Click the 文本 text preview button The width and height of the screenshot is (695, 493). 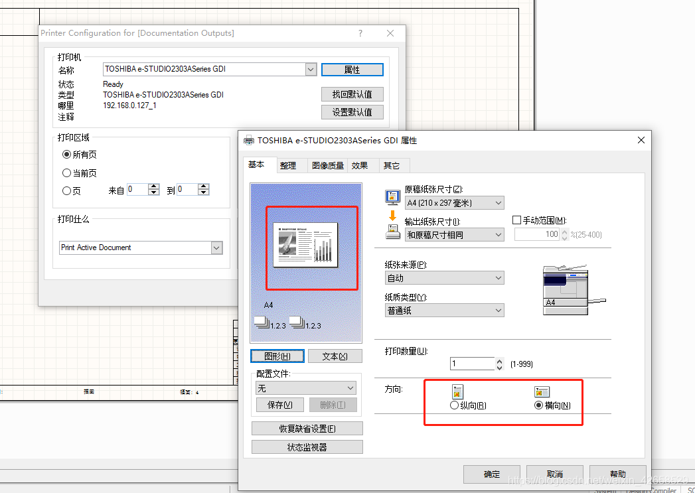click(x=335, y=356)
